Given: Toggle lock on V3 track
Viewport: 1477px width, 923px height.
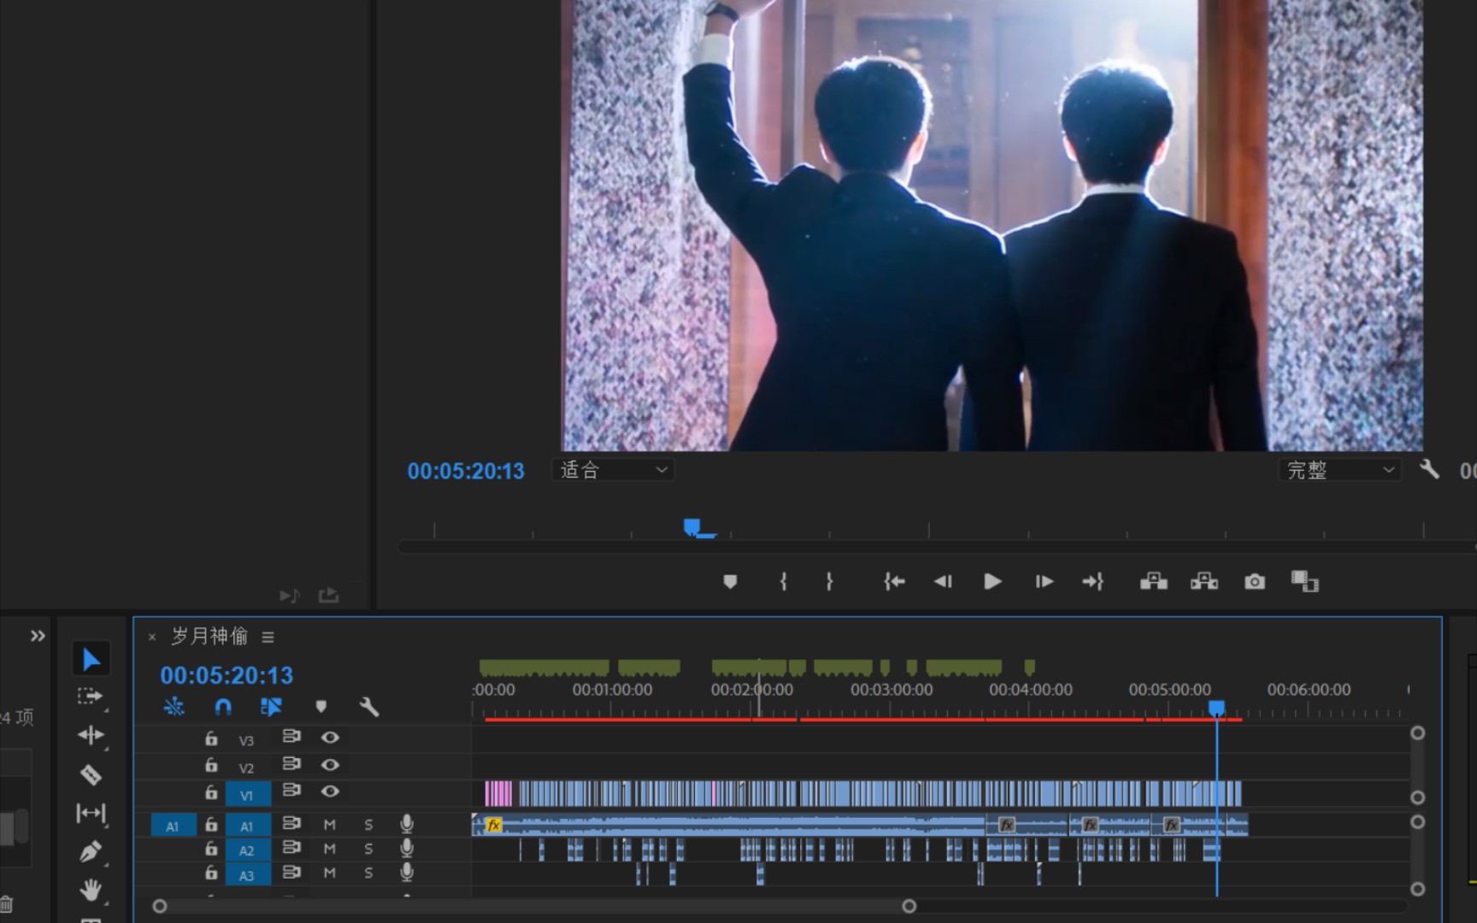Looking at the screenshot, I should tap(211, 738).
